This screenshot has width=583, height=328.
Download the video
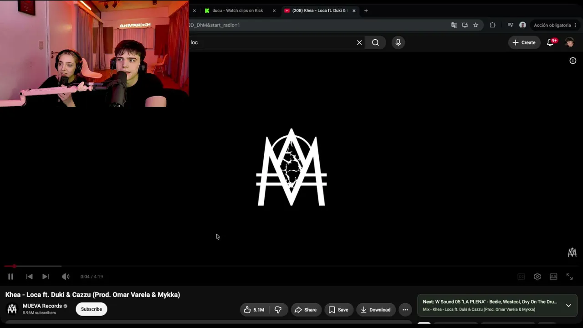(376, 310)
